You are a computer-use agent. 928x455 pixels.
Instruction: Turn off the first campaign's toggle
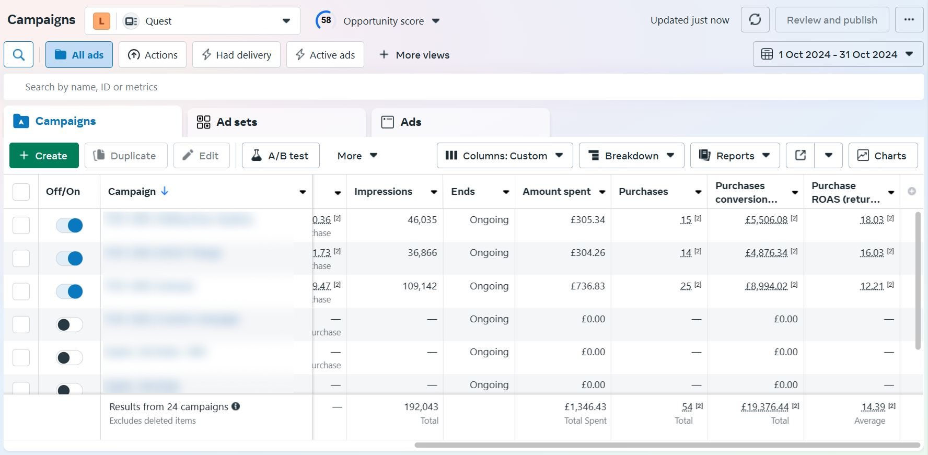(69, 225)
